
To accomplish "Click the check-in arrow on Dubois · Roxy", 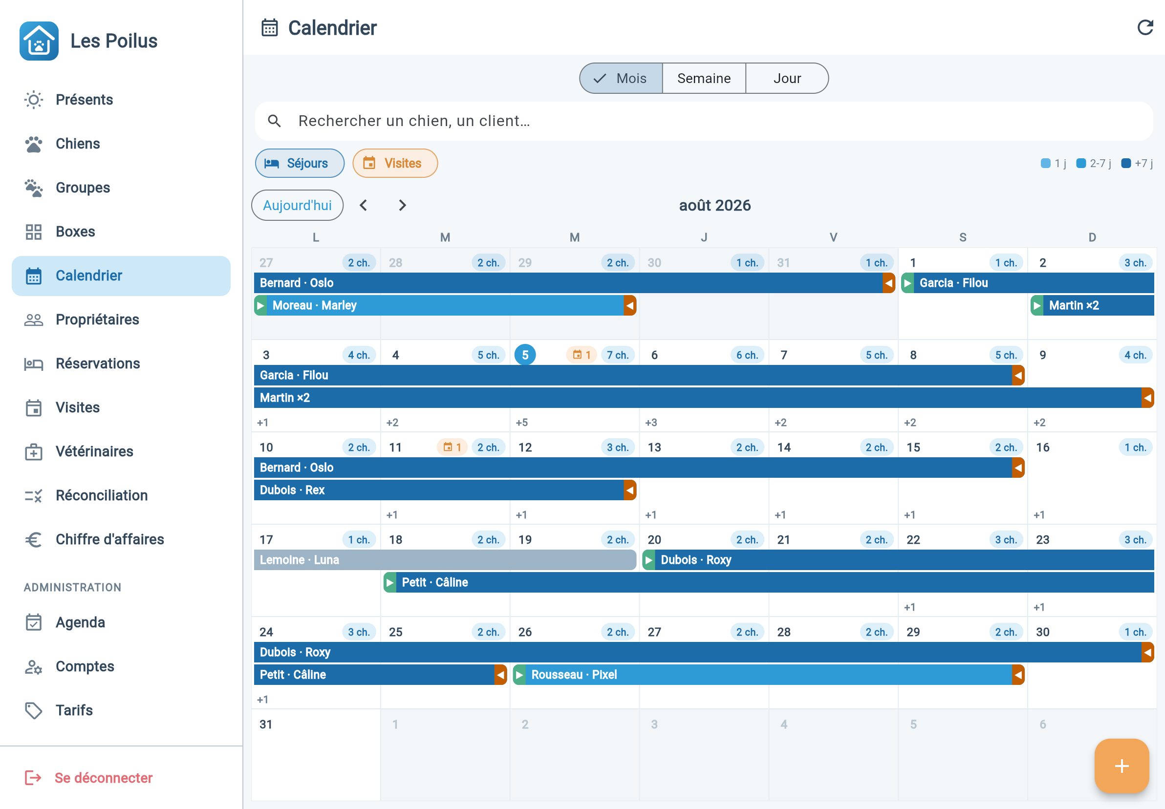I will (x=649, y=560).
